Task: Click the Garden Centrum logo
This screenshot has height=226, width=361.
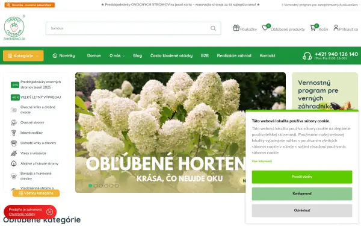Action: click(14, 28)
